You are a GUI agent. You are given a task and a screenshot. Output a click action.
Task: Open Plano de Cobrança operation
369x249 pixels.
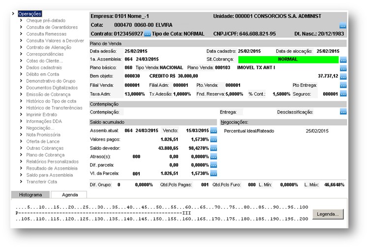pos(45,155)
